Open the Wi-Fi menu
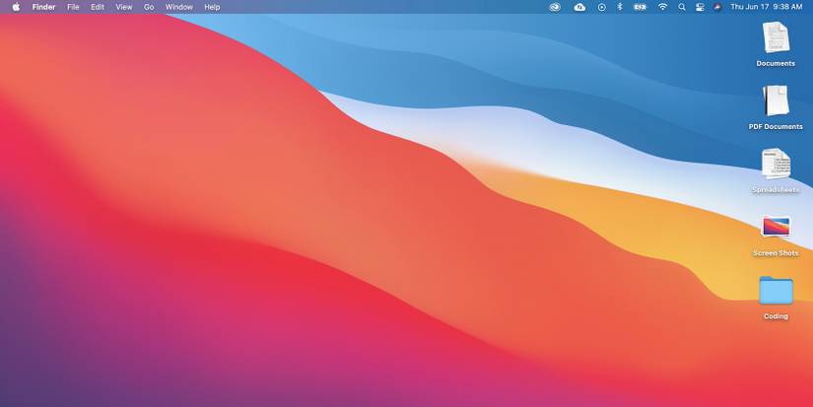813x407 pixels. click(x=662, y=7)
